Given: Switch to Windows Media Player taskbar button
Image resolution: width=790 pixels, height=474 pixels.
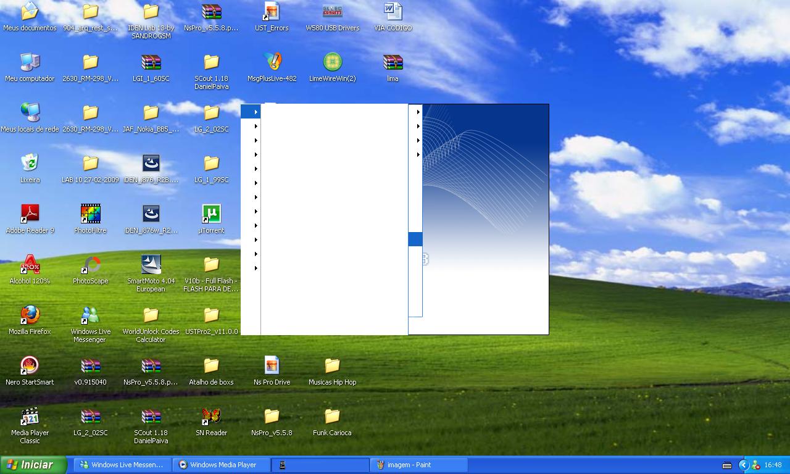Looking at the screenshot, I should coord(222,465).
